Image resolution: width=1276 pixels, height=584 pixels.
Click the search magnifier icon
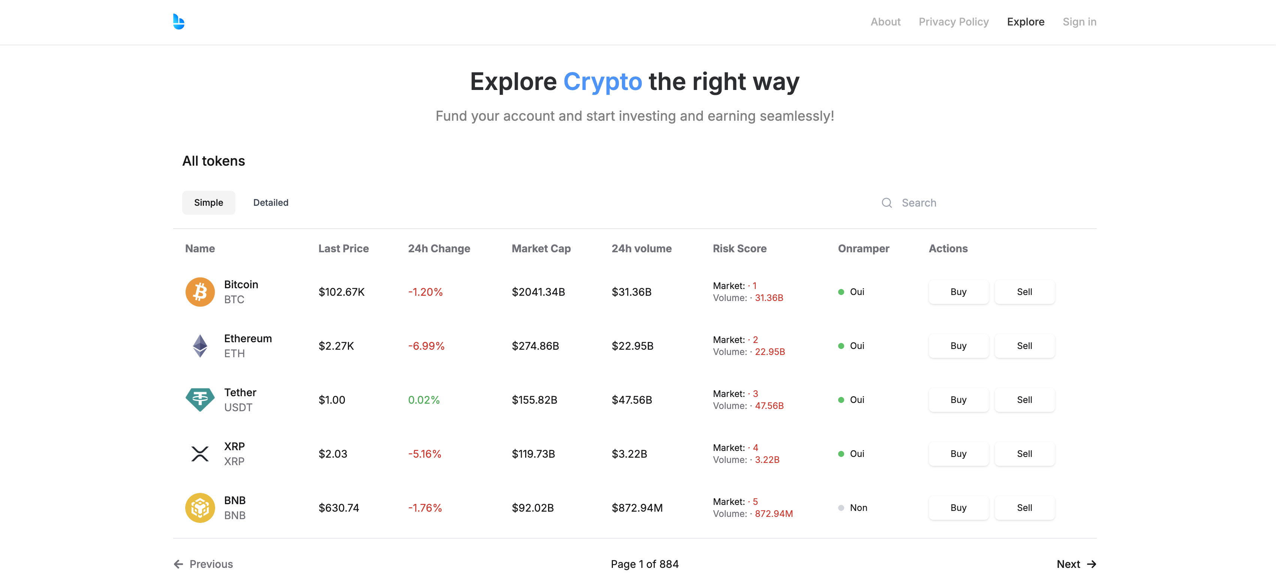coord(887,202)
